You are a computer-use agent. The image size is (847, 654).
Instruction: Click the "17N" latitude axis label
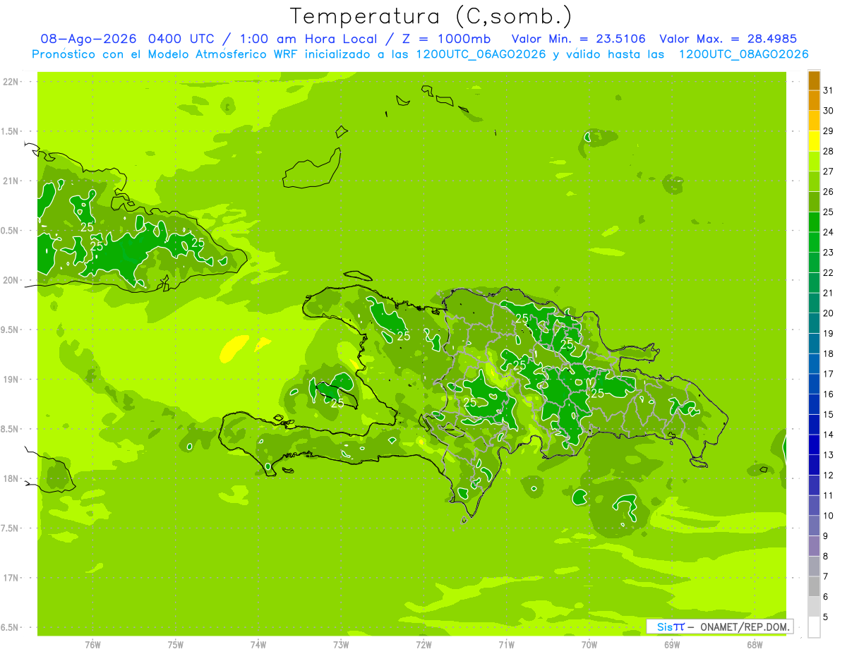[x=10, y=578]
